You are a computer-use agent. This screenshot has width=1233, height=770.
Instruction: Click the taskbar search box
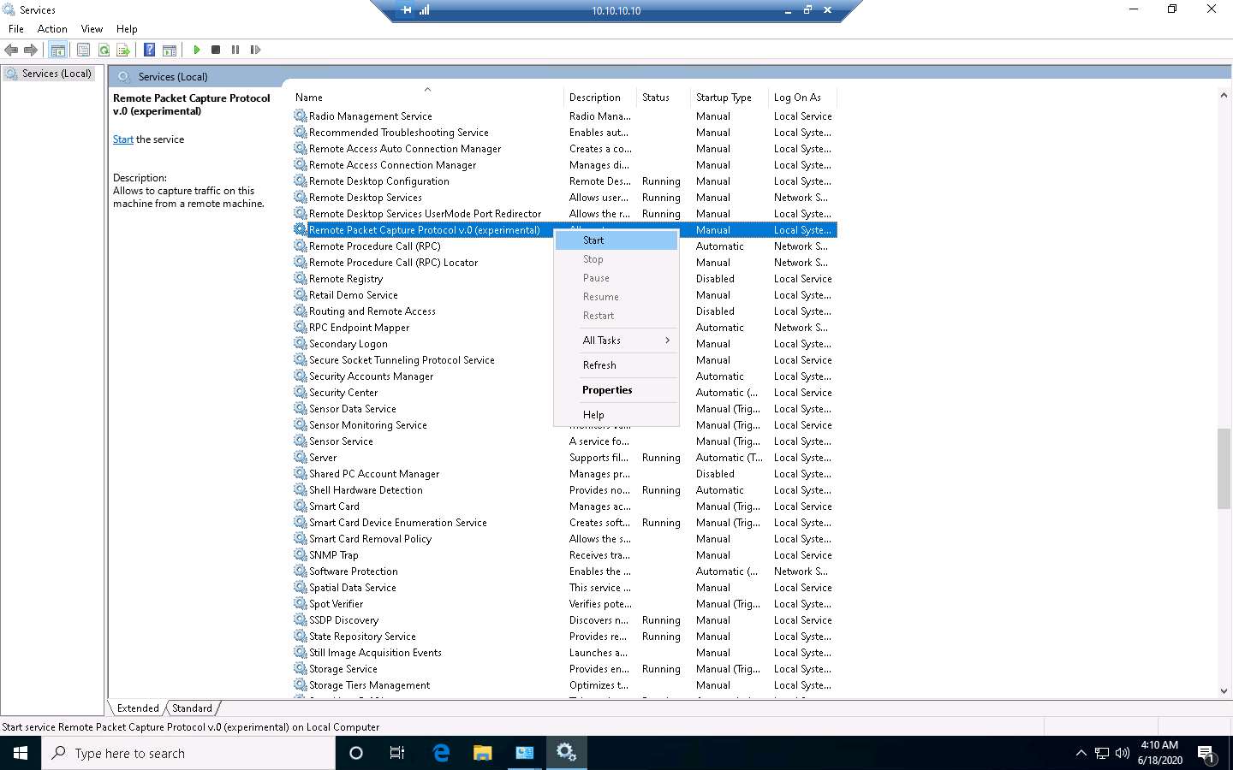pos(188,753)
